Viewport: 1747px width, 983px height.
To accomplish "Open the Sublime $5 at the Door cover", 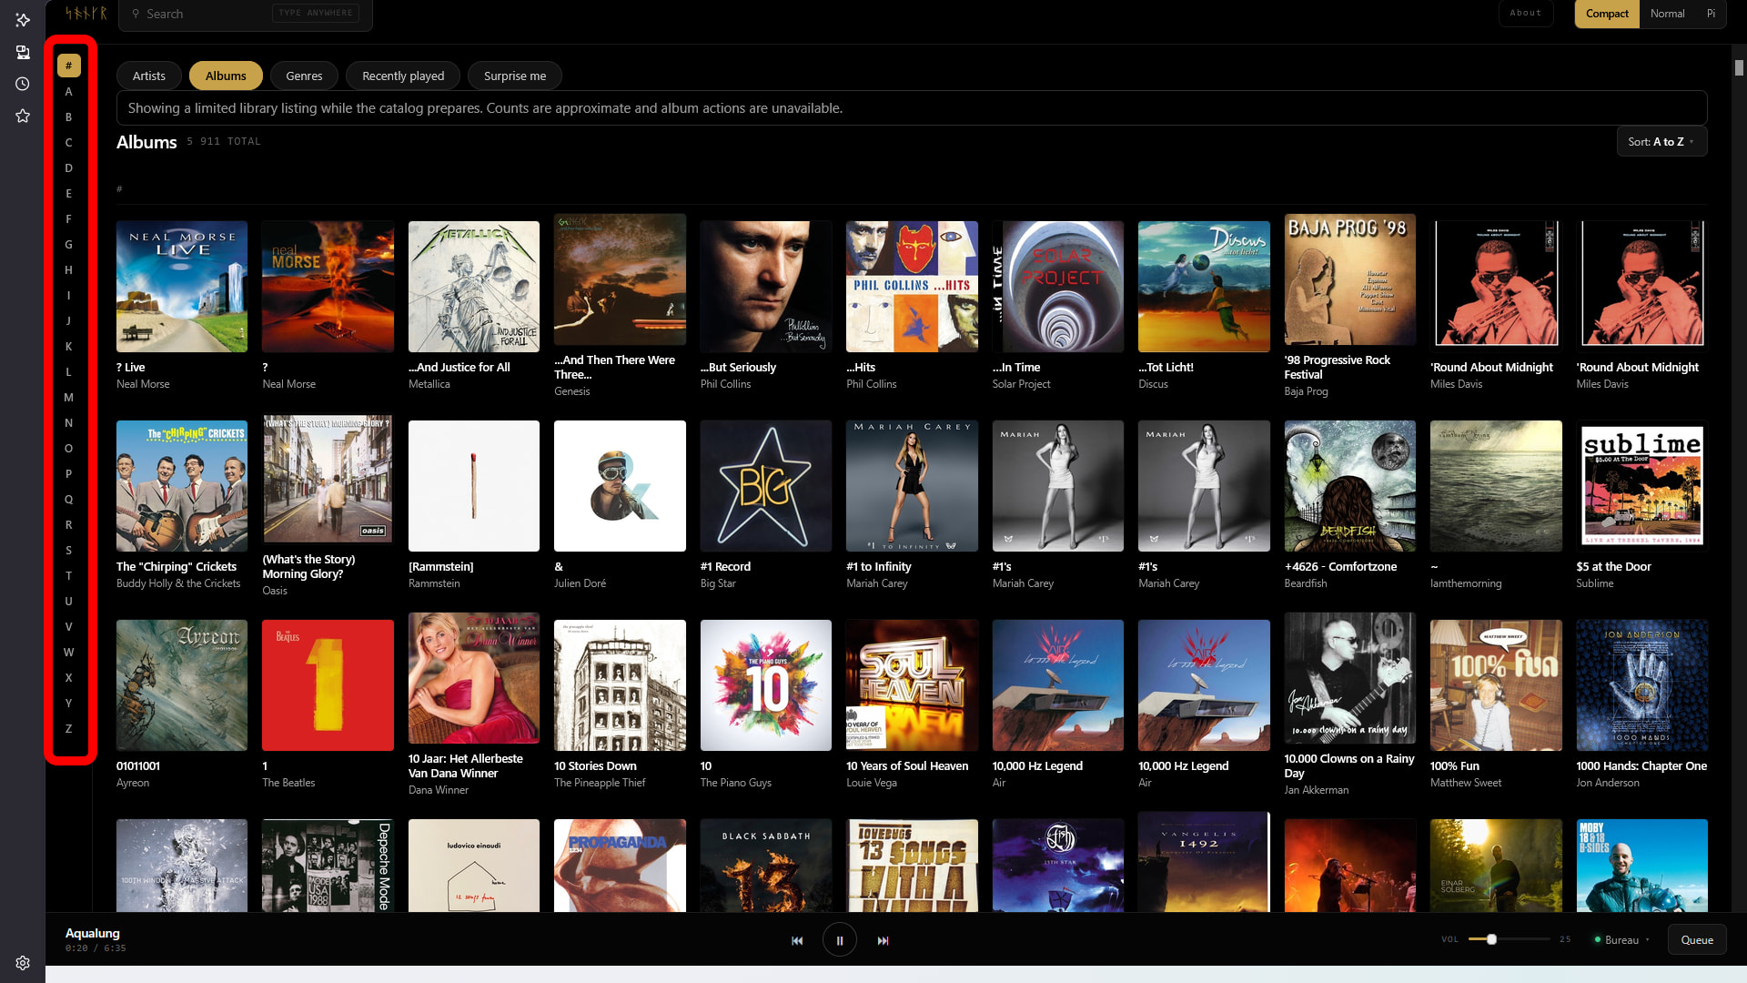I will (1642, 486).
